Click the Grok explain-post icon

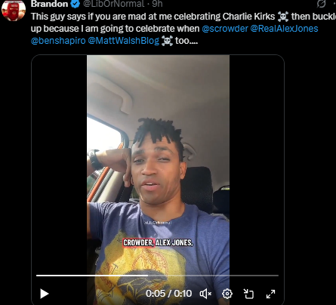(321, 4)
